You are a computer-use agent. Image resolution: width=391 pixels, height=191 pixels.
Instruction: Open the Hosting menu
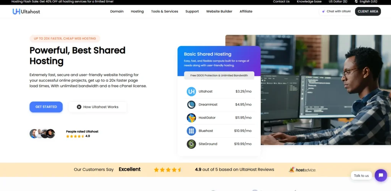coord(137,11)
